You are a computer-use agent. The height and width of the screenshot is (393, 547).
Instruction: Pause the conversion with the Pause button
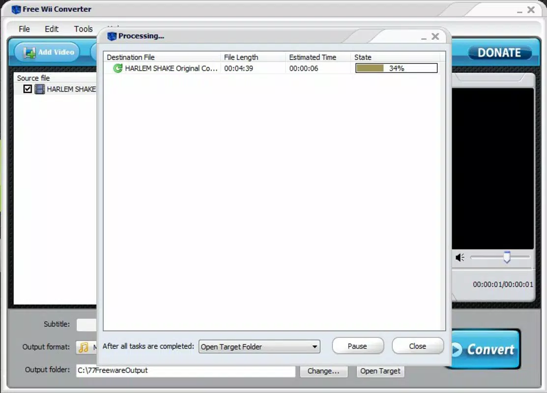click(358, 346)
